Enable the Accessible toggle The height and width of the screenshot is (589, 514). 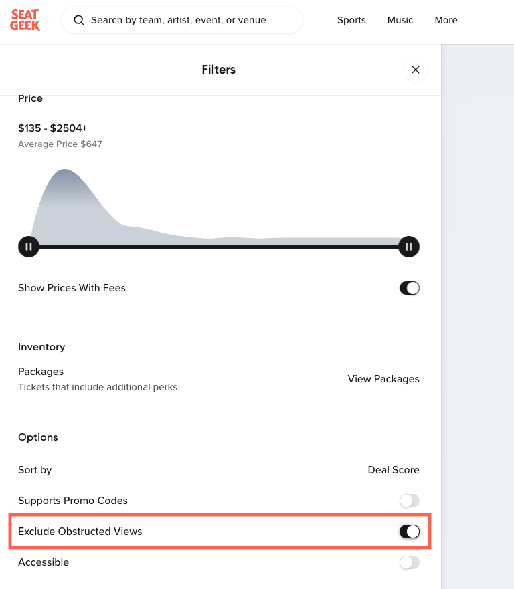(x=409, y=562)
